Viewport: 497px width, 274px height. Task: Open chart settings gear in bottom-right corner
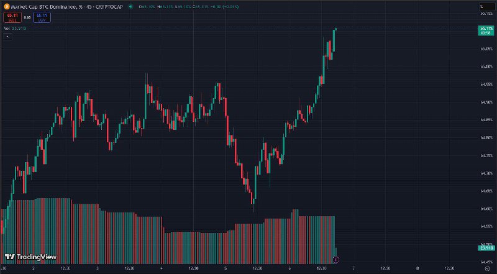(x=487, y=268)
